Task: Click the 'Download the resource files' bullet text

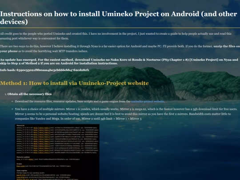Action: [90, 101]
